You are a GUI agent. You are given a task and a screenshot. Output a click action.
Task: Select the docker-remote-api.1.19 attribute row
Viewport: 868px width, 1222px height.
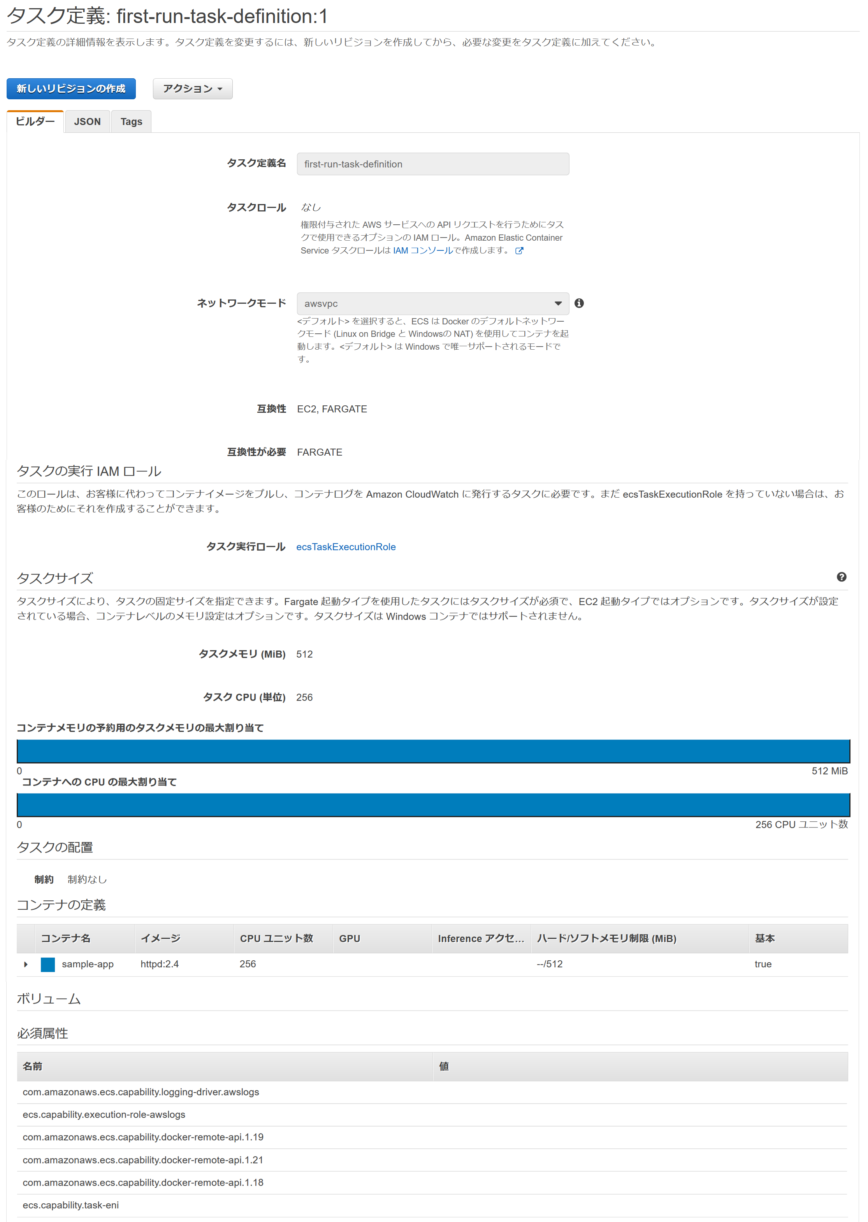click(x=432, y=1137)
